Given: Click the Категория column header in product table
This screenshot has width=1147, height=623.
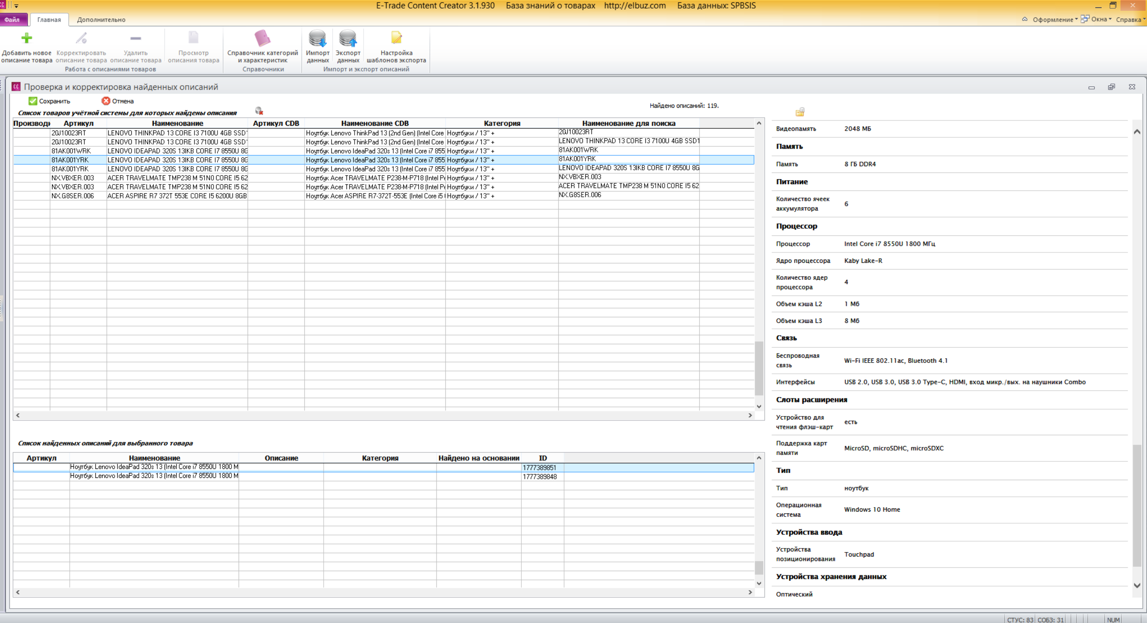Looking at the screenshot, I should point(502,123).
